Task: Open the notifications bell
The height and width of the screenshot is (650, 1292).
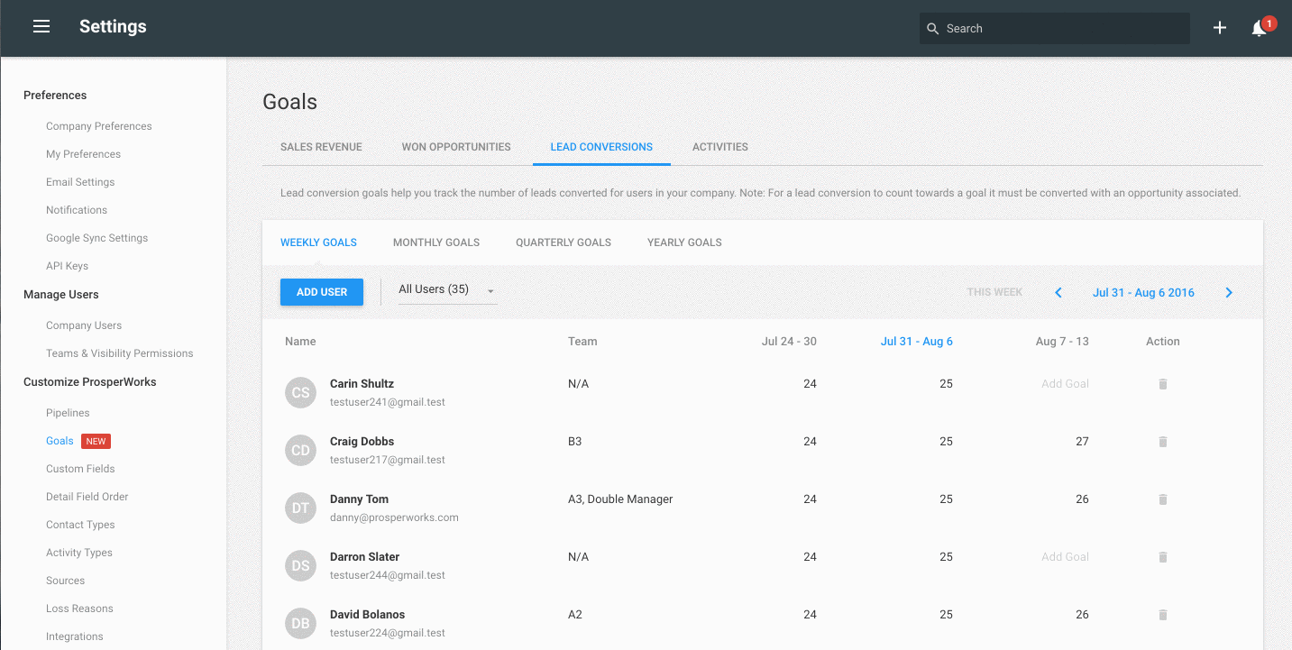Action: click(1260, 29)
